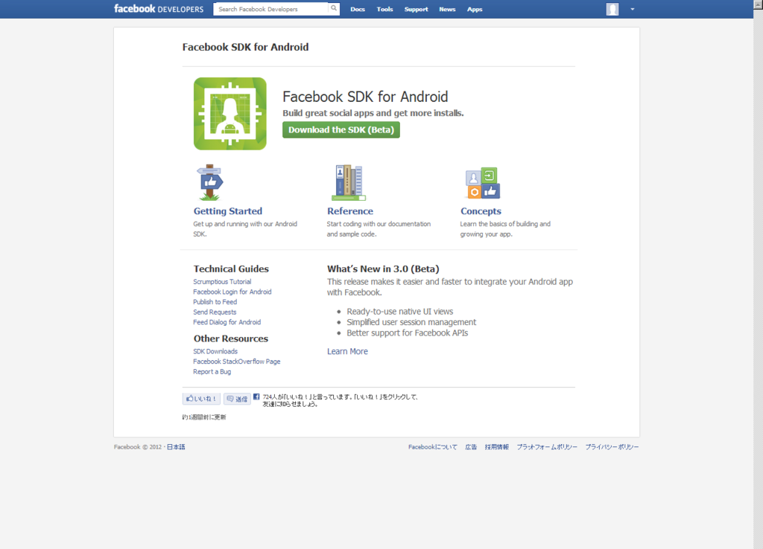
Task: Click the Getting Started signpost icon
Action: (209, 182)
